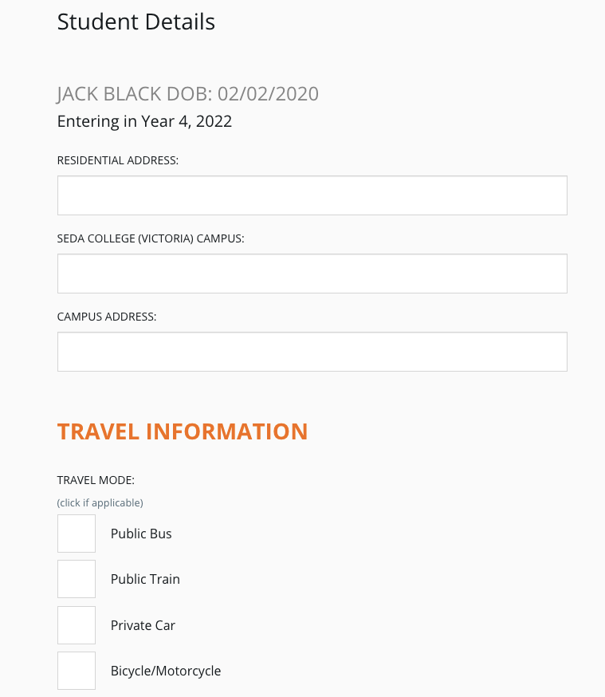This screenshot has height=697, width=605.
Task: Click the SEDA College campus input field
Action: (x=312, y=274)
